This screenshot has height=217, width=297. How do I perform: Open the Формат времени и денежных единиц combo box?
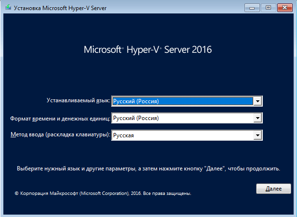tap(187, 118)
